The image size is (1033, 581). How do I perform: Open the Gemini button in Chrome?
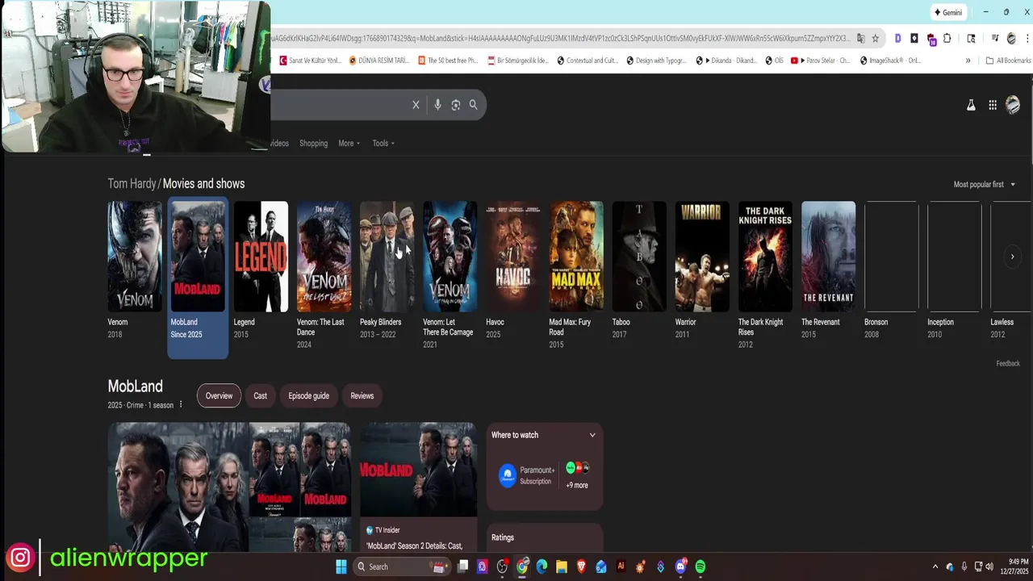pos(948,12)
